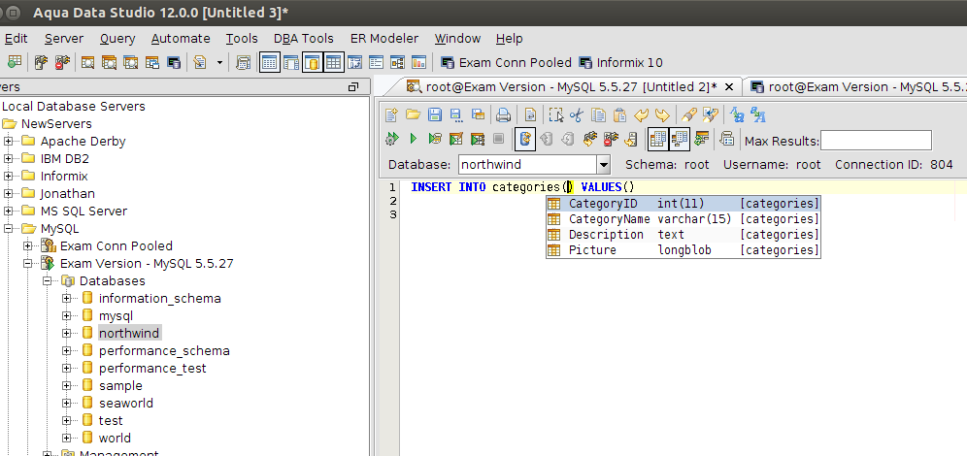Image resolution: width=967 pixels, height=456 pixels.
Task: Expand the northwind database node
Action: click(x=67, y=334)
